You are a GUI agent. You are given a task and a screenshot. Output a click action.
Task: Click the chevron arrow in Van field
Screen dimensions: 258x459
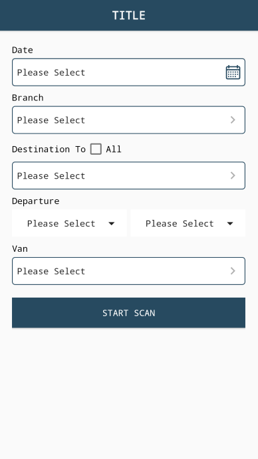pyautogui.click(x=233, y=271)
